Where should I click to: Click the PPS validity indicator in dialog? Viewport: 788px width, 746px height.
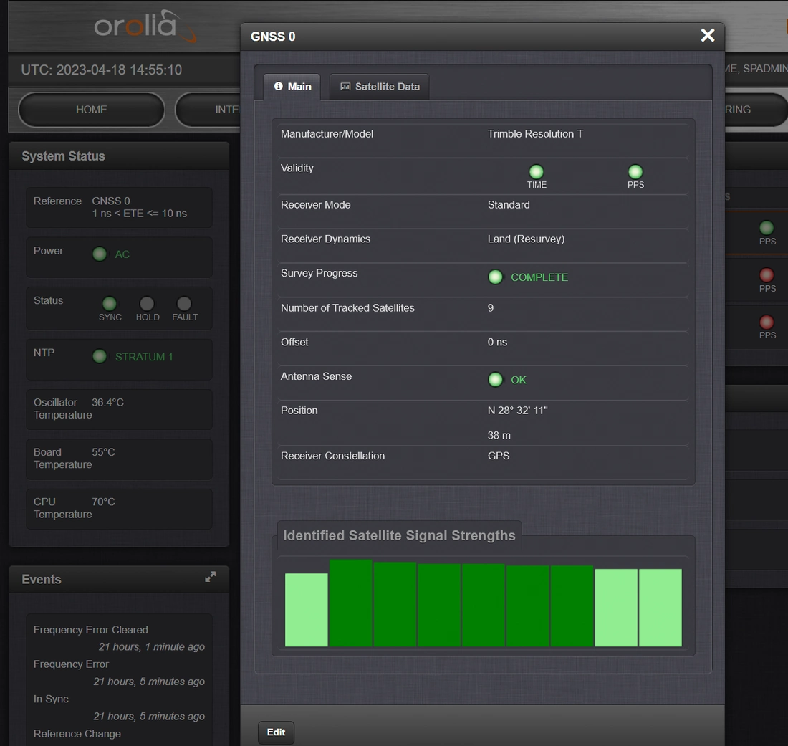pos(635,172)
